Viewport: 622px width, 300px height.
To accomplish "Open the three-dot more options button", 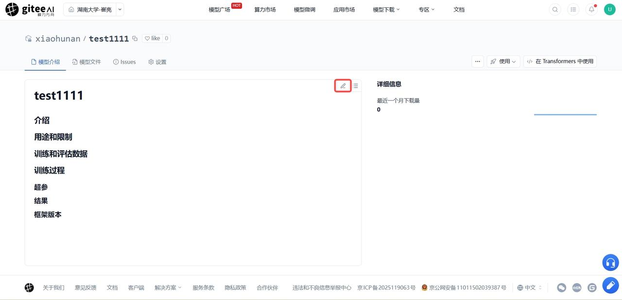I will (478, 61).
